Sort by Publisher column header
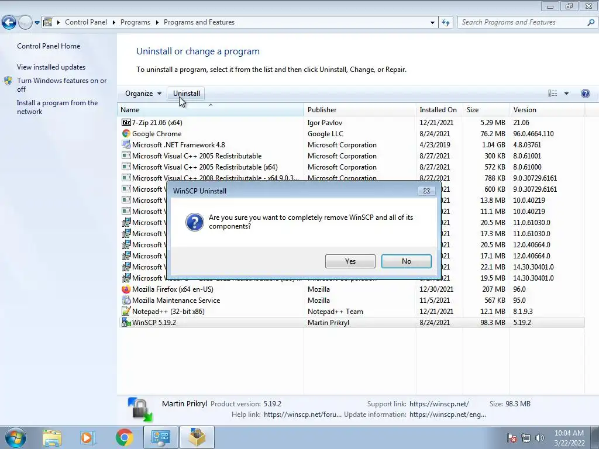 (x=360, y=109)
